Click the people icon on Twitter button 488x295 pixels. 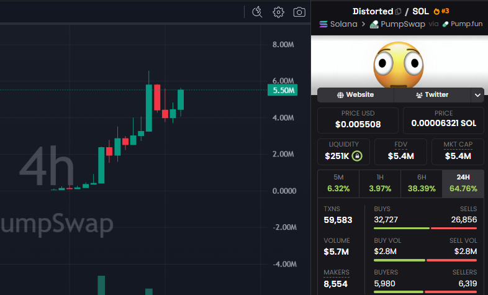click(x=419, y=95)
